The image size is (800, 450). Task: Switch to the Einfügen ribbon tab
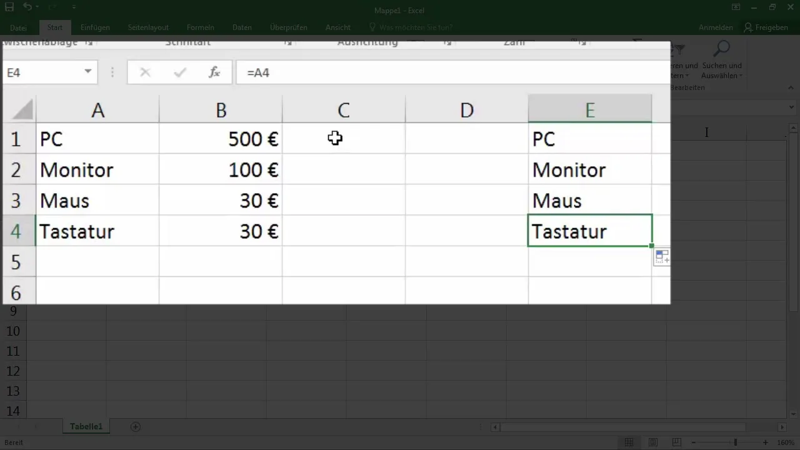click(95, 27)
